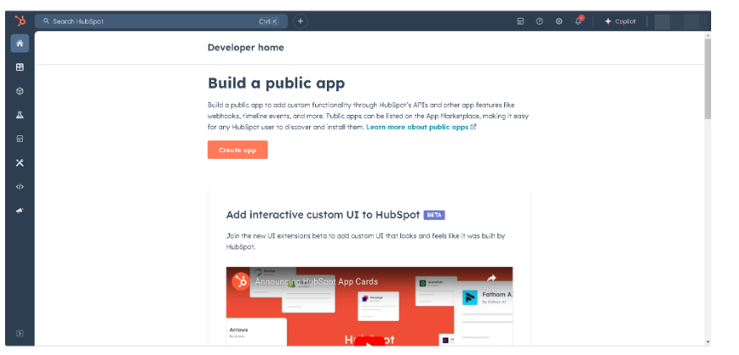Select the cube icon in sidebar
739x355 pixels.
(x=20, y=90)
